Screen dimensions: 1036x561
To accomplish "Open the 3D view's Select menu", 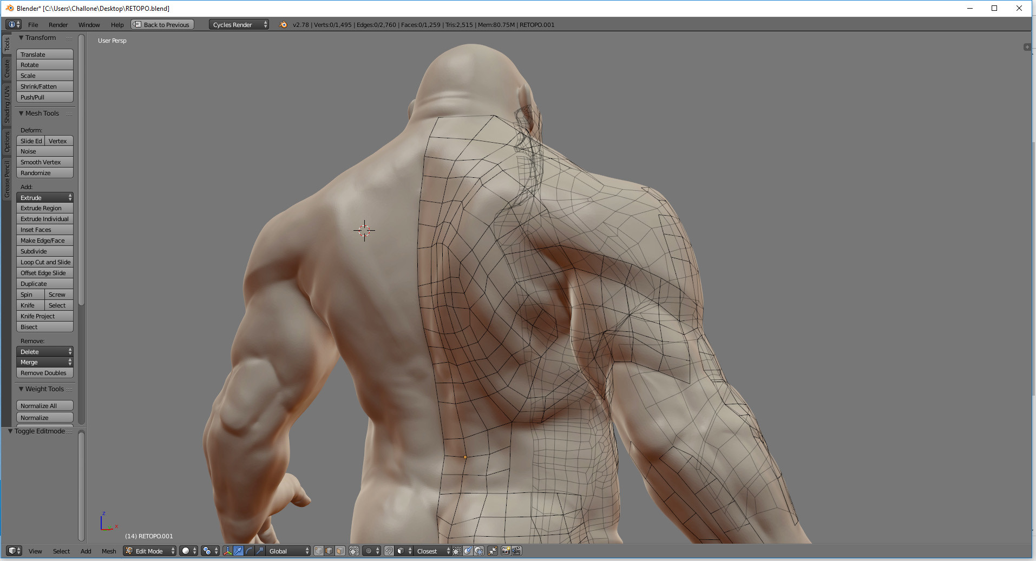I will 61,551.
